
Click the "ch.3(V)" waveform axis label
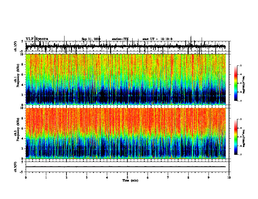[16, 167]
